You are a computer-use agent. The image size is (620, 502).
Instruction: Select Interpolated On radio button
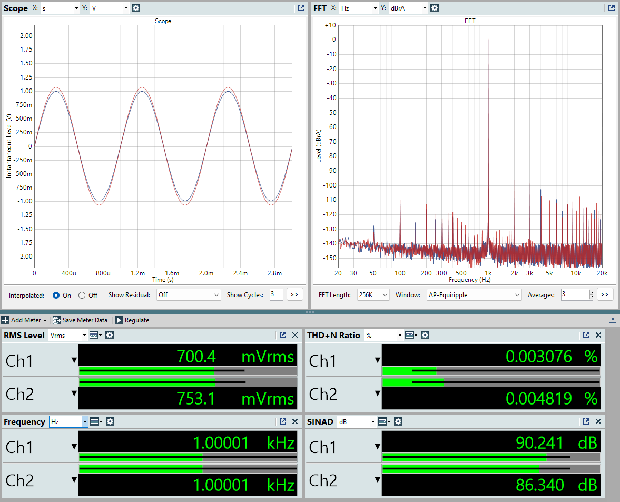56,296
